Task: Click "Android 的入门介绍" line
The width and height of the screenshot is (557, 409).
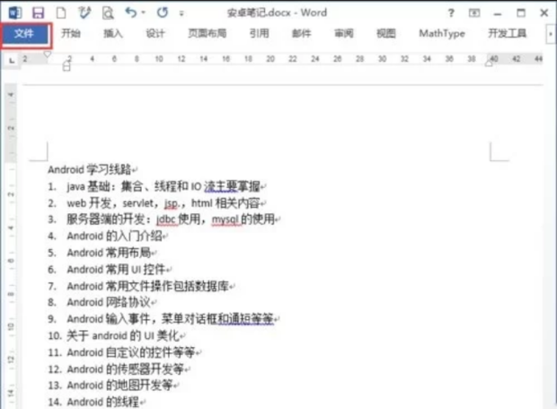Action: (x=115, y=236)
